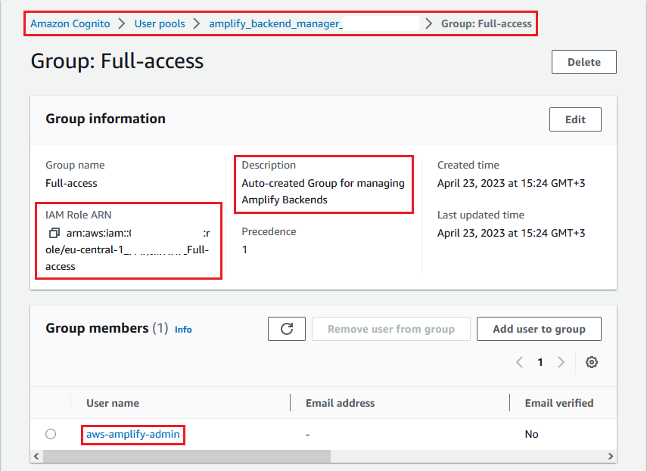Click the created time April 23 value
This screenshot has height=471, width=647.
click(512, 183)
